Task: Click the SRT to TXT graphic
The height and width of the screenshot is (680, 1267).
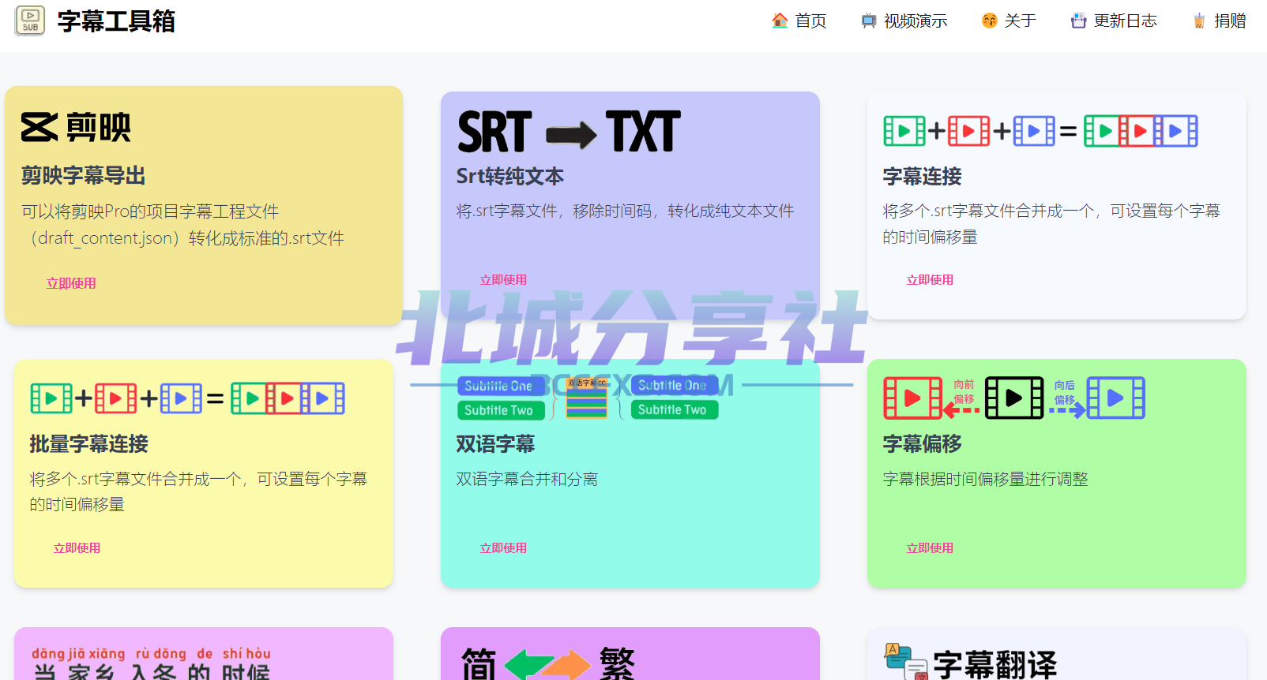Action: (569, 131)
